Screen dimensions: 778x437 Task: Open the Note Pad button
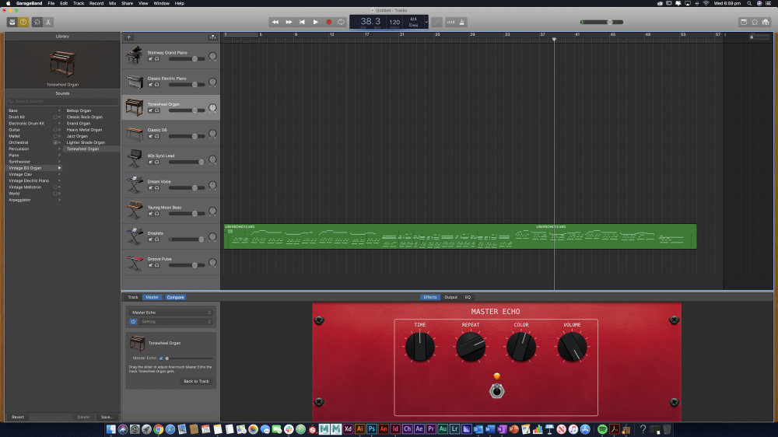(744, 22)
